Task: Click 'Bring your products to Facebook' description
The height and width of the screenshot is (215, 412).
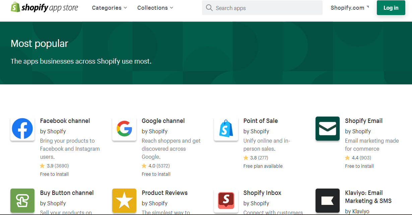Action: [70, 149]
